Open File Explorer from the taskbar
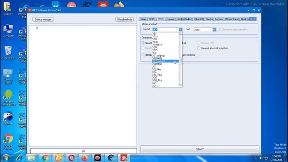This screenshot has height=162, width=288. coord(31,158)
